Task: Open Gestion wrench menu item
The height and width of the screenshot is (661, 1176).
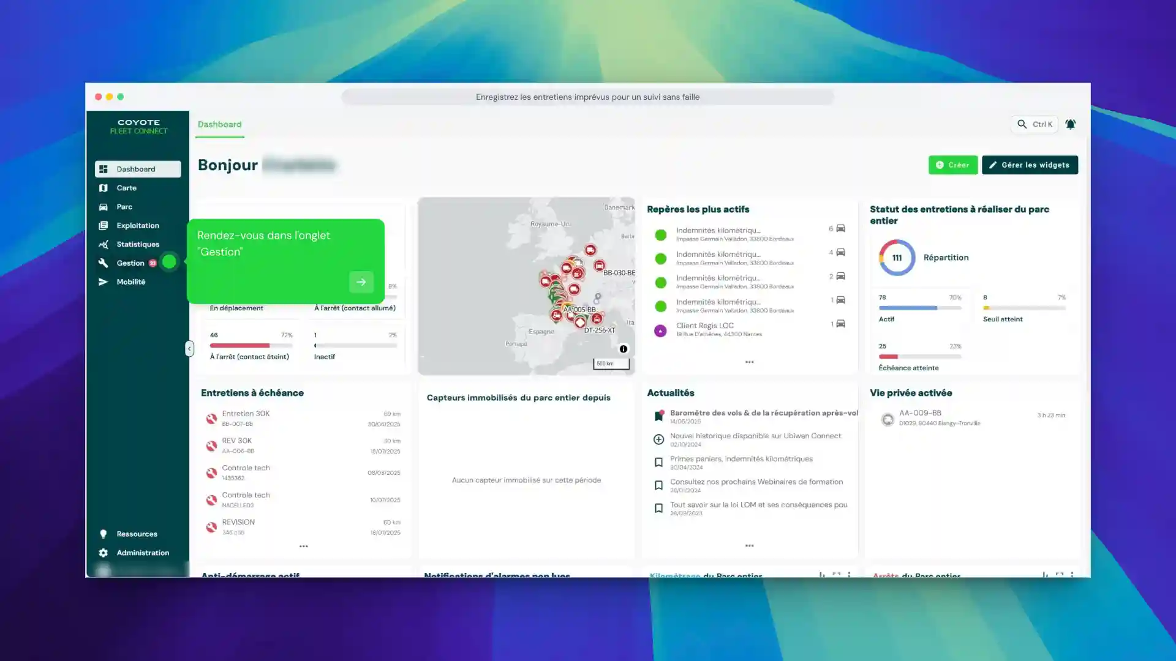Action: click(x=130, y=263)
